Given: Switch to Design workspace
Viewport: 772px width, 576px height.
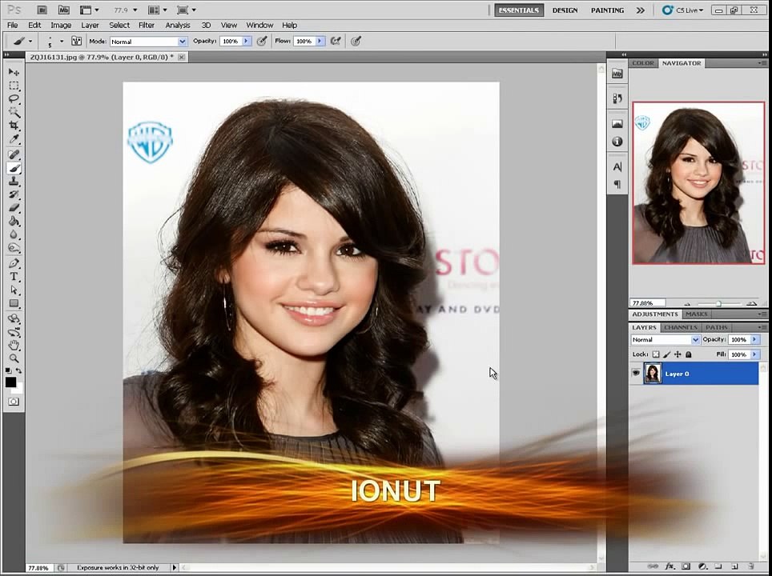Looking at the screenshot, I should (565, 10).
